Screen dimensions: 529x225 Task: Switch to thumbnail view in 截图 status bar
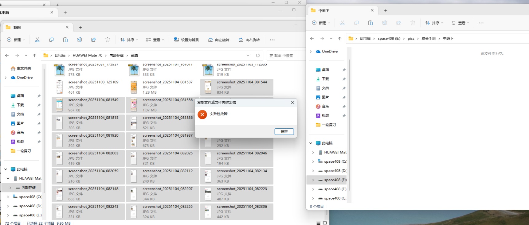point(325,223)
